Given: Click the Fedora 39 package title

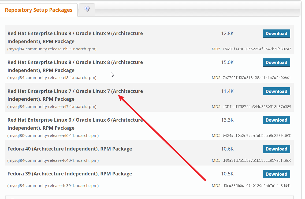Looking at the screenshot, I should click(70, 174).
